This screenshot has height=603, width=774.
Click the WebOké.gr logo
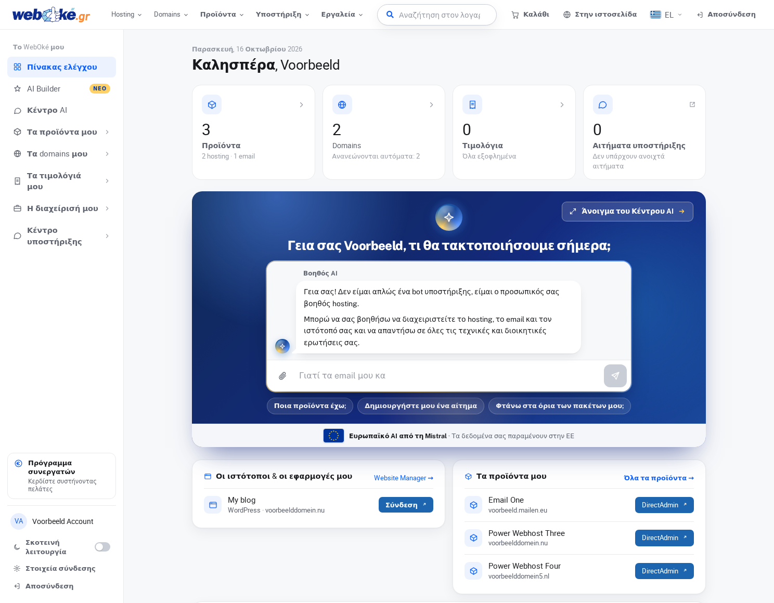click(51, 15)
